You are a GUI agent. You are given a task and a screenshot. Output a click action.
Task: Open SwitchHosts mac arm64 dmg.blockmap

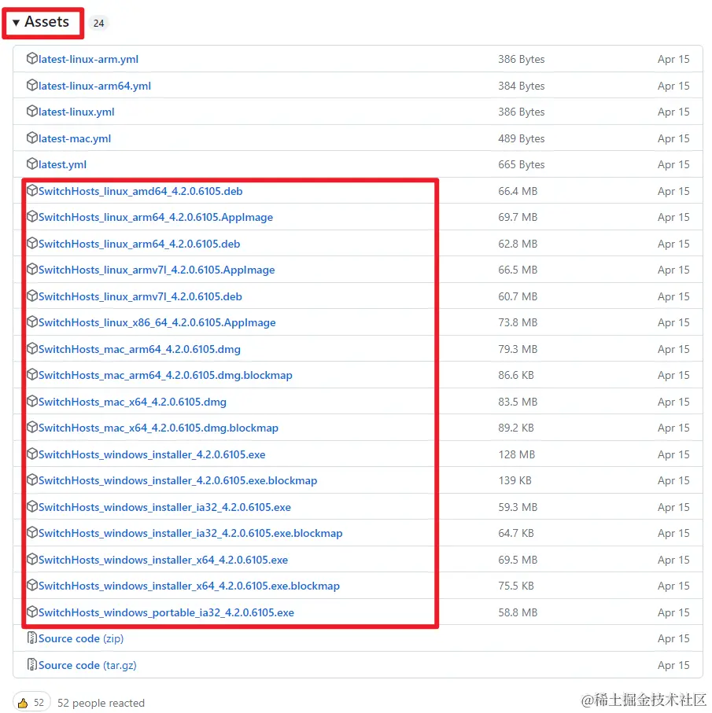(165, 376)
